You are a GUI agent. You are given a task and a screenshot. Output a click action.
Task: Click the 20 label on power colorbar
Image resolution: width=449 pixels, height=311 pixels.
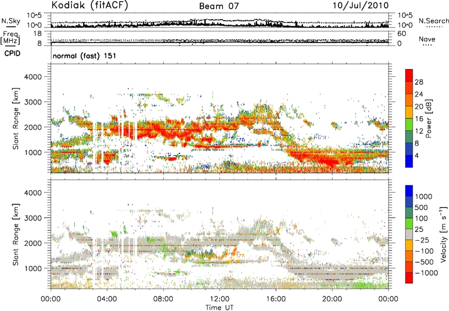tap(419, 107)
